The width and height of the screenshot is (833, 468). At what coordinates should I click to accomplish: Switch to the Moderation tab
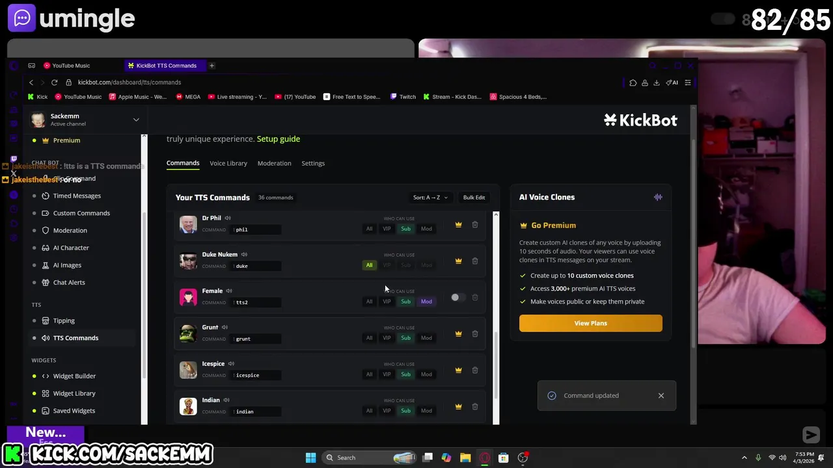point(274,163)
